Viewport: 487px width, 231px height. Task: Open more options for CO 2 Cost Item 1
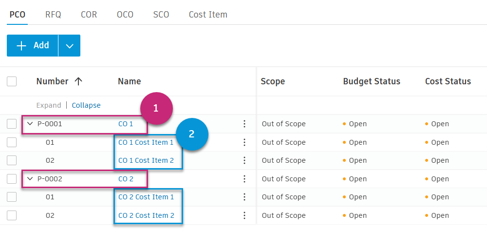click(244, 197)
